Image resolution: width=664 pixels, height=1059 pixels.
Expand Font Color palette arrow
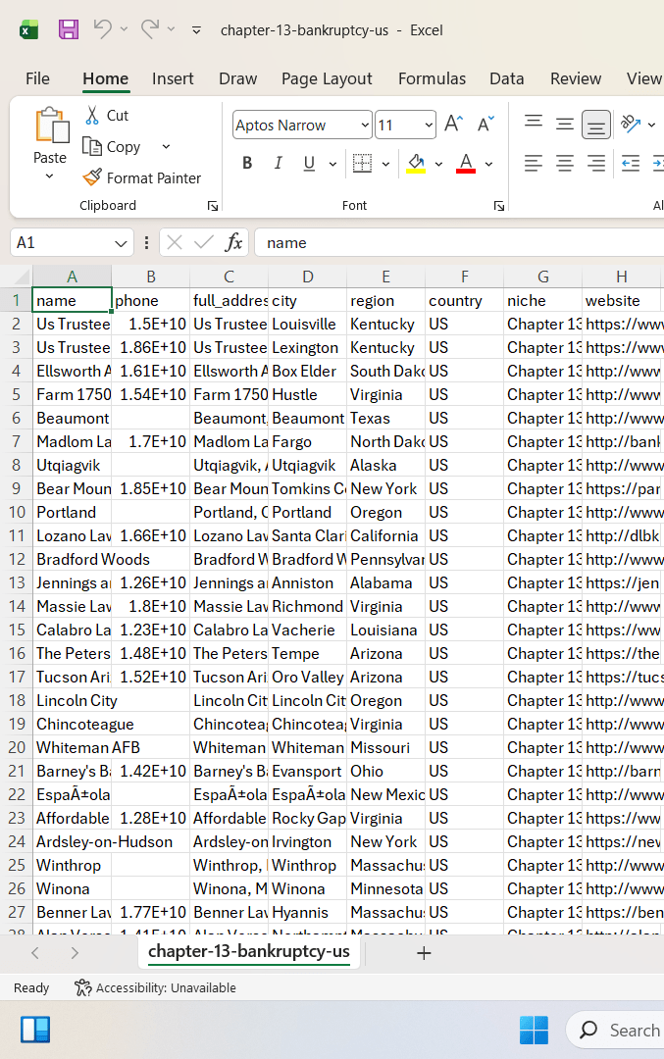(x=489, y=164)
